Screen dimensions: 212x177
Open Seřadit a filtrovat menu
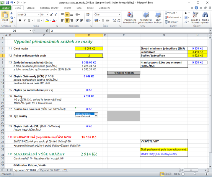click(195, 18)
